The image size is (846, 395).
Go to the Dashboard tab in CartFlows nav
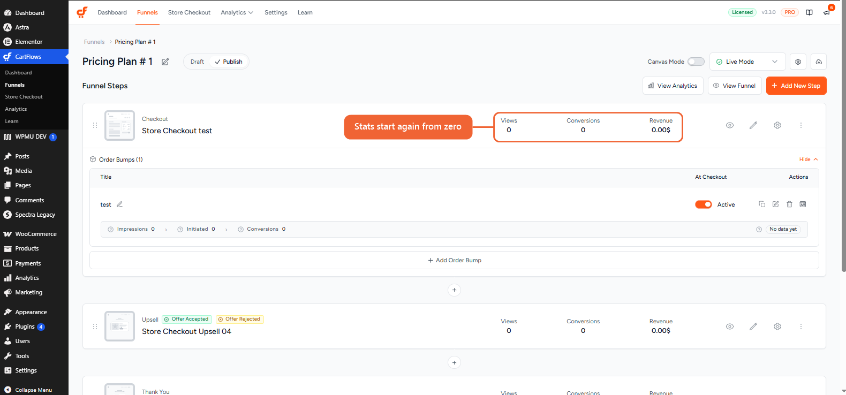click(x=112, y=12)
